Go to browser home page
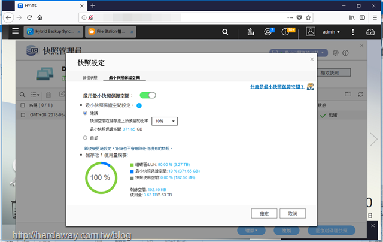The image size is (383, 242). tap(39, 17)
